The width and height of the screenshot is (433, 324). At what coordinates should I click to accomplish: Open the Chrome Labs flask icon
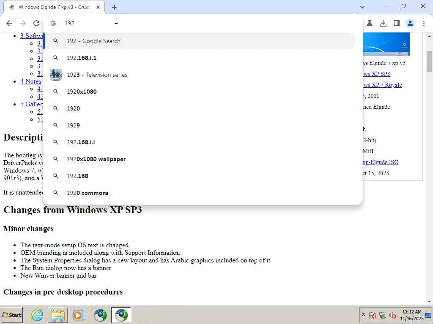370,24
